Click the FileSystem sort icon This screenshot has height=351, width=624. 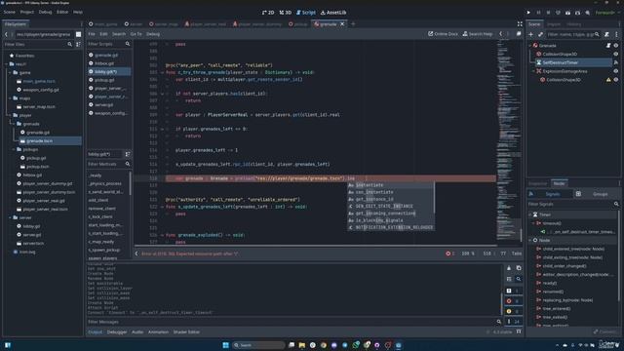(x=78, y=44)
